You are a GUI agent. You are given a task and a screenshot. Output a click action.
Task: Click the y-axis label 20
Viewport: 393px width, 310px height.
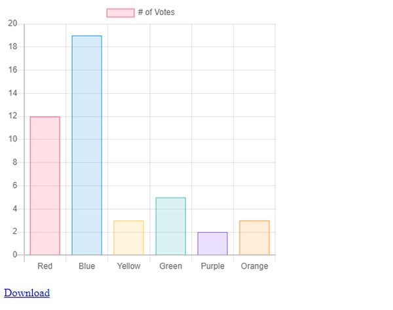(12, 24)
